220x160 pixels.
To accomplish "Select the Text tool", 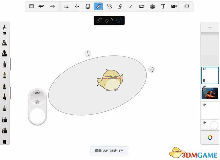I will (163, 6).
